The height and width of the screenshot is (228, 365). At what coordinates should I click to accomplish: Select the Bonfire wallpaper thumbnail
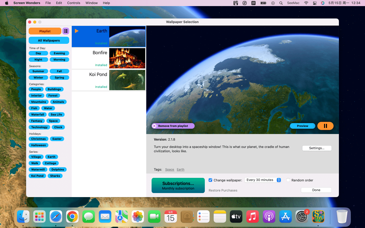[x=127, y=58]
